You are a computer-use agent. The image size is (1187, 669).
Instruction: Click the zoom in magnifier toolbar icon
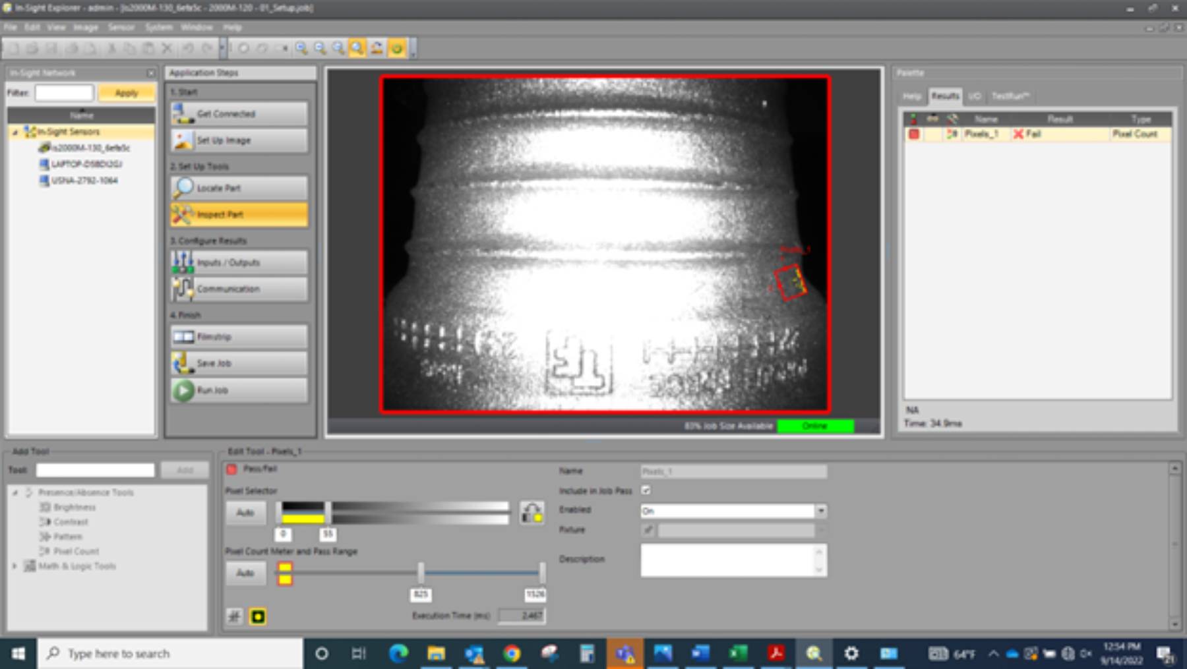301,48
